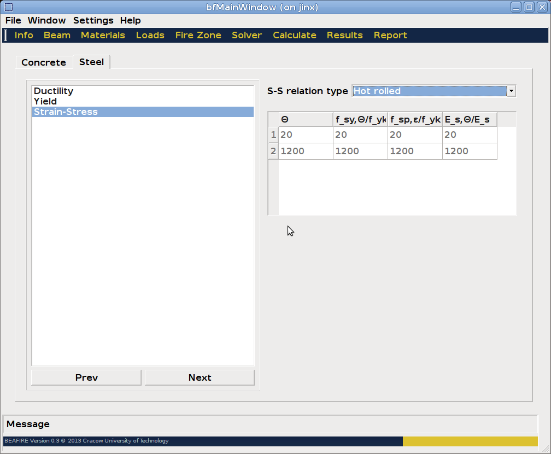Screen dimensions: 551x454
Task: Open the Materials toolbar section
Action: [x=103, y=36]
